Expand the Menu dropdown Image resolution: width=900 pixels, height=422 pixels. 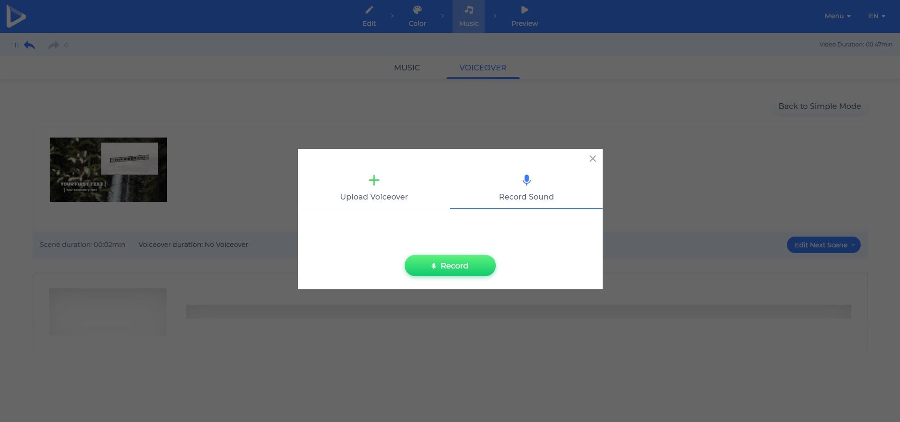pyautogui.click(x=837, y=16)
